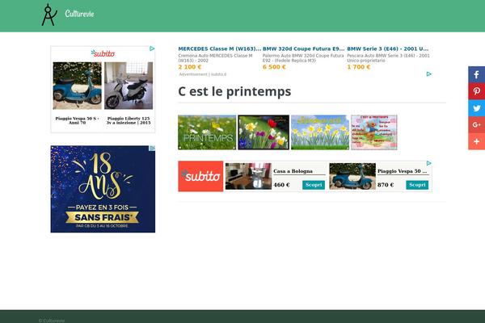Click the © Culturevie footer text
Viewport: 485px width, 323px height.
click(x=52, y=321)
